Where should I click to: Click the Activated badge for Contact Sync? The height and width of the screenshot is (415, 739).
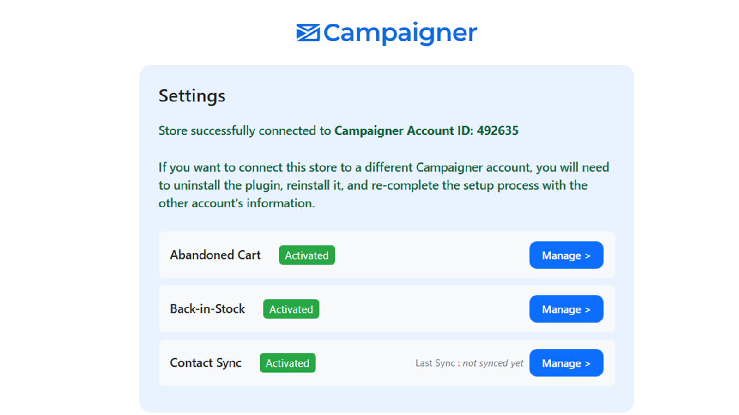coord(287,363)
